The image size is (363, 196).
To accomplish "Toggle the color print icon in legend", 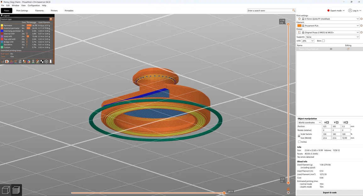I will [29, 61].
